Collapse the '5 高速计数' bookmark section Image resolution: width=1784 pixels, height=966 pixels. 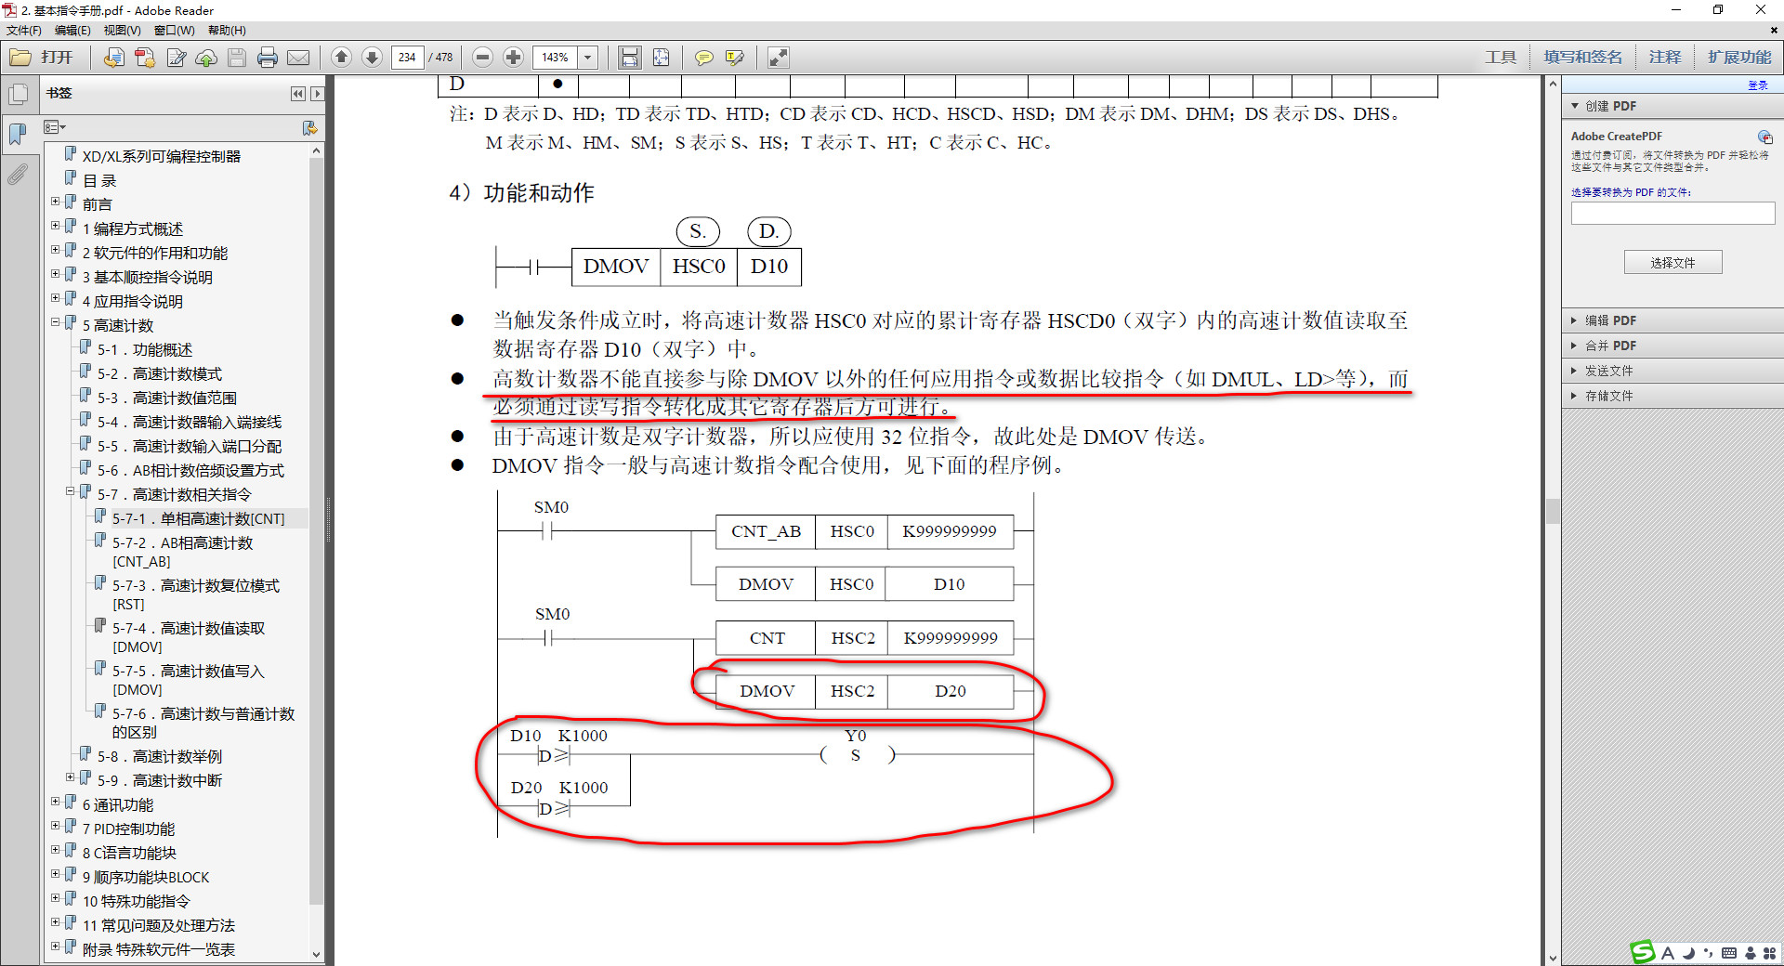(56, 322)
